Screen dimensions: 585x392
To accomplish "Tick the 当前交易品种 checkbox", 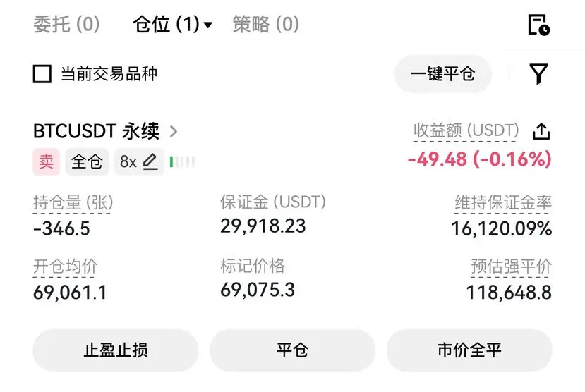I will [42, 74].
